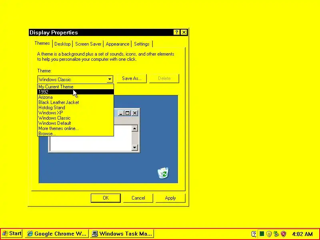320x240 pixels.
Task: Open More themes online... option
Action: 76,128
